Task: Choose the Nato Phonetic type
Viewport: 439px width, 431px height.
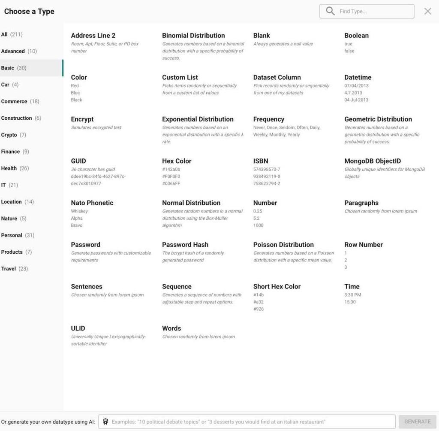Action: (92, 203)
